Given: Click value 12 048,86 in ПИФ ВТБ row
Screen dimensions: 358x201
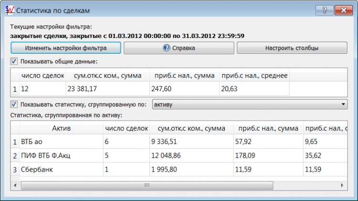Looking at the screenshot, I should [x=191, y=155].
